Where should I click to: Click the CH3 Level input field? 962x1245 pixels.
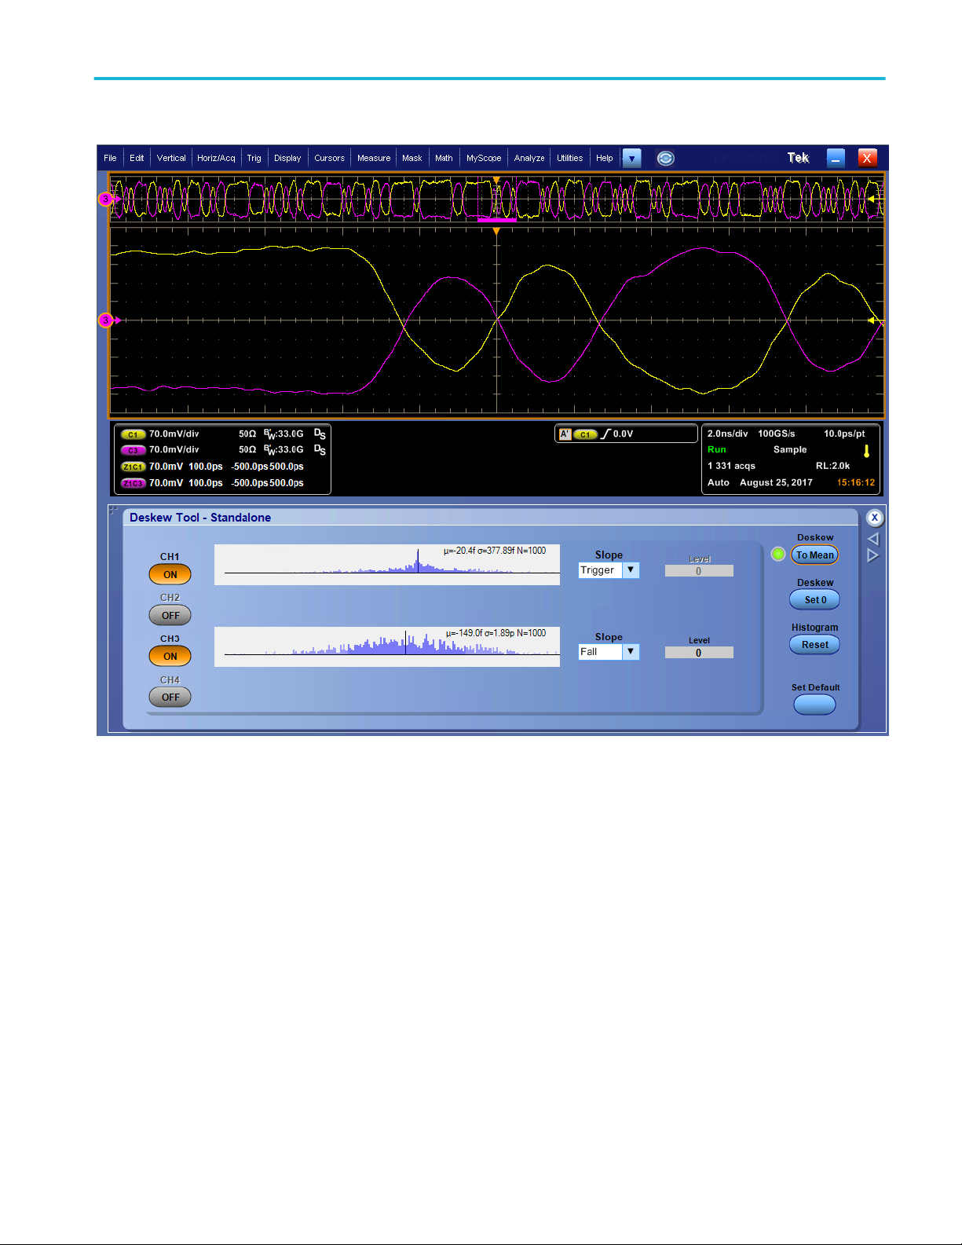click(x=699, y=653)
